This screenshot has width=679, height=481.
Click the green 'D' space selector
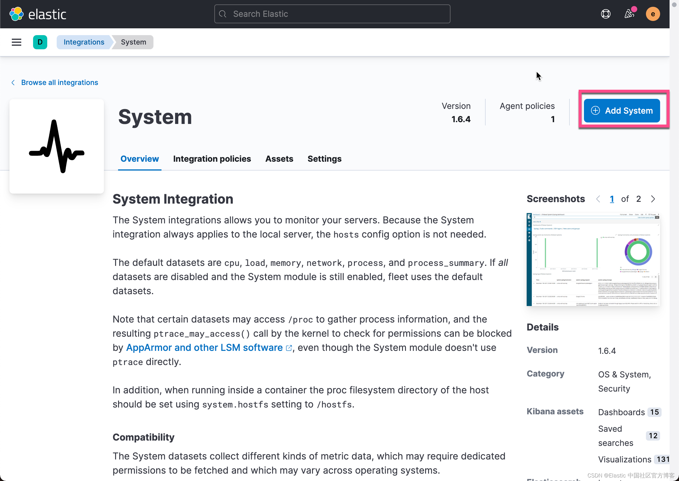(40, 42)
